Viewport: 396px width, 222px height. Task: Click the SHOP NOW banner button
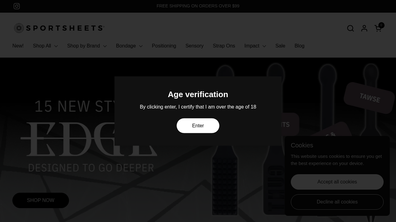tap(41, 200)
